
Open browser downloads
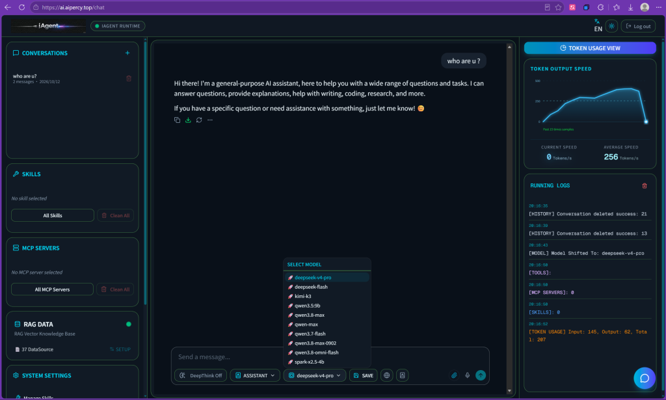[630, 7]
